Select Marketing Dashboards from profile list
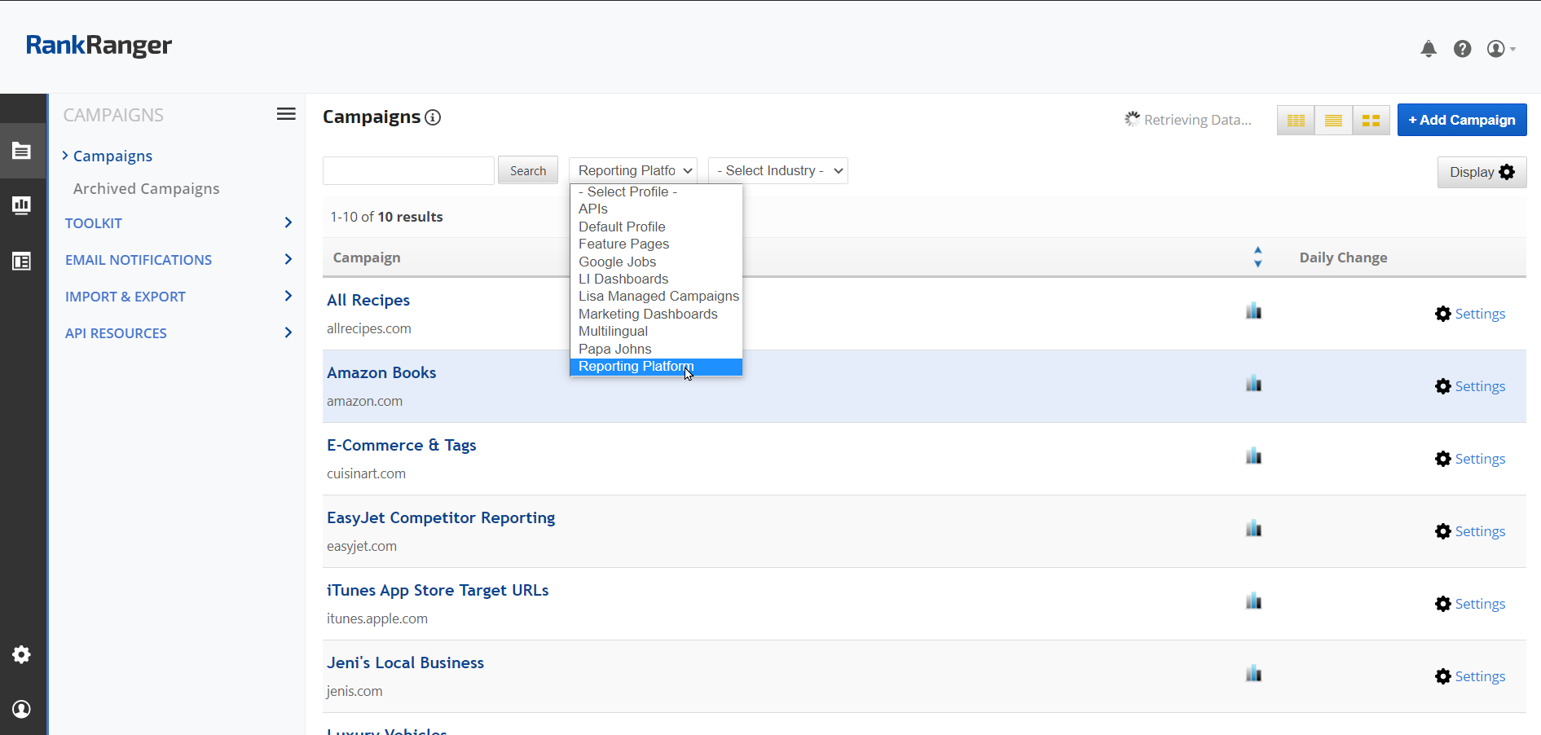 [648, 315]
